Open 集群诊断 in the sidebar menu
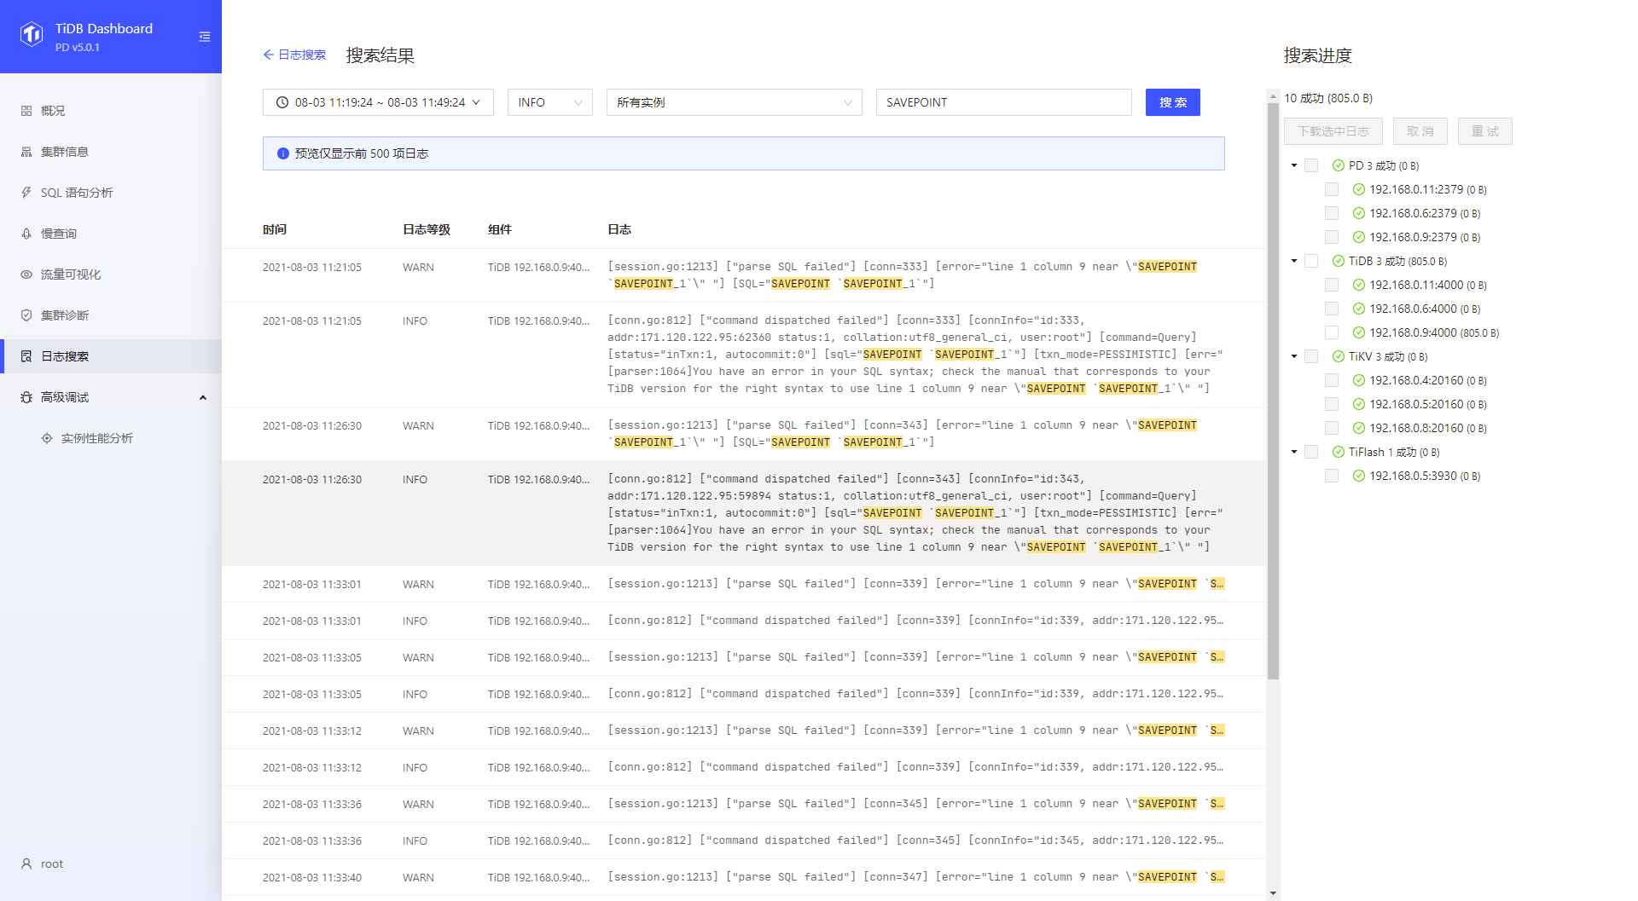The image size is (1638, 901). [111, 315]
